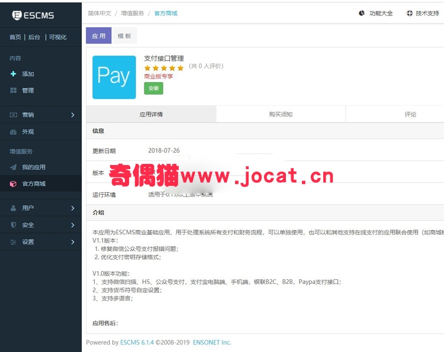Open the 应用详情 tab
Screen dimensions: 444x352
151,114
